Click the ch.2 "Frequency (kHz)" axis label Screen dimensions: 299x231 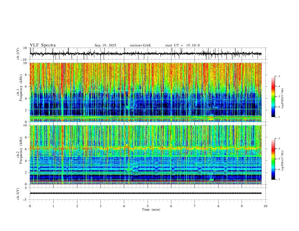click(21, 150)
